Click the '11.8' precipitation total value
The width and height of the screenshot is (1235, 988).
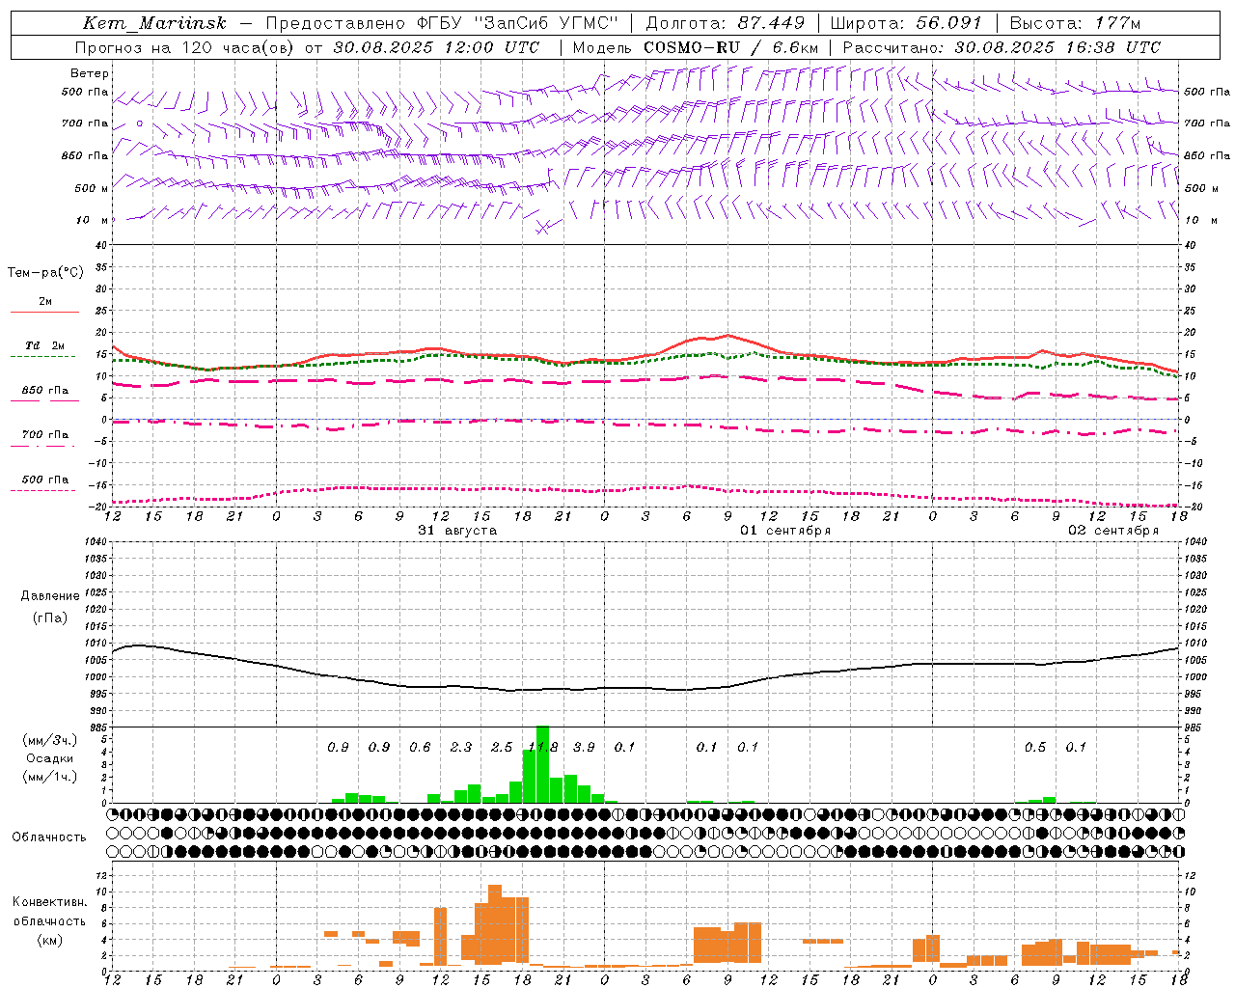[543, 747]
